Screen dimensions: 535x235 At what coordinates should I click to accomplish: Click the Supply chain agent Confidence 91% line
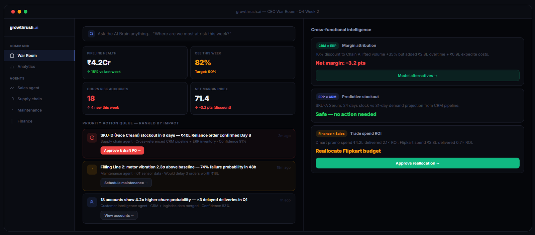click(173, 141)
